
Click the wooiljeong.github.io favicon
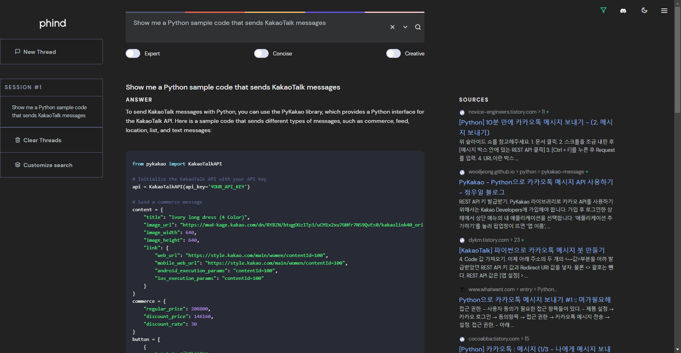(x=462, y=172)
